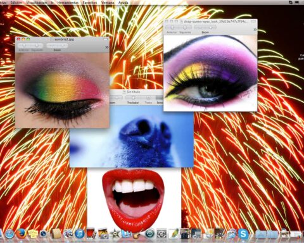
Task: Open the red paintbrush app in dock
Action: pos(92,234)
